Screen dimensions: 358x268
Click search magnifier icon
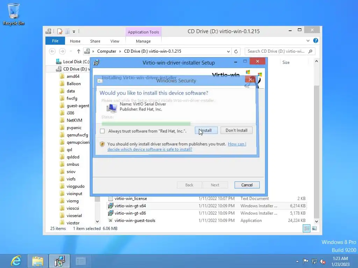(x=310, y=51)
